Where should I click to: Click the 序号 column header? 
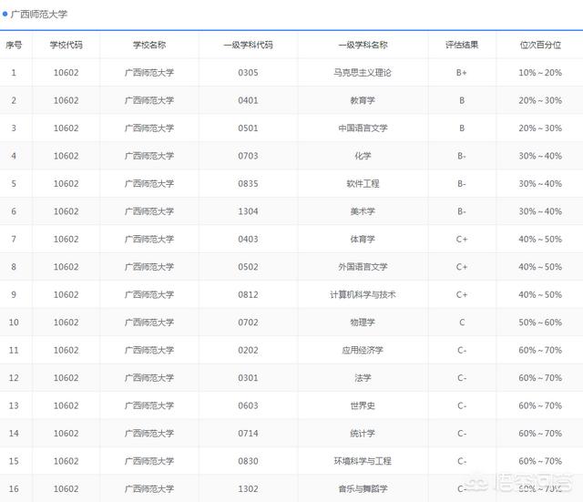click(x=14, y=45)
